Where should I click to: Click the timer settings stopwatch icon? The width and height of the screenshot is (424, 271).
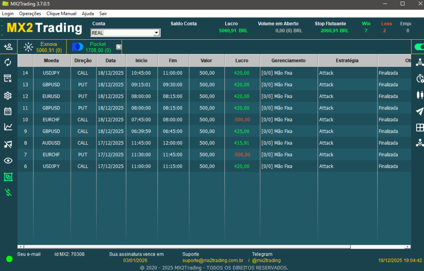pos(420,78)
